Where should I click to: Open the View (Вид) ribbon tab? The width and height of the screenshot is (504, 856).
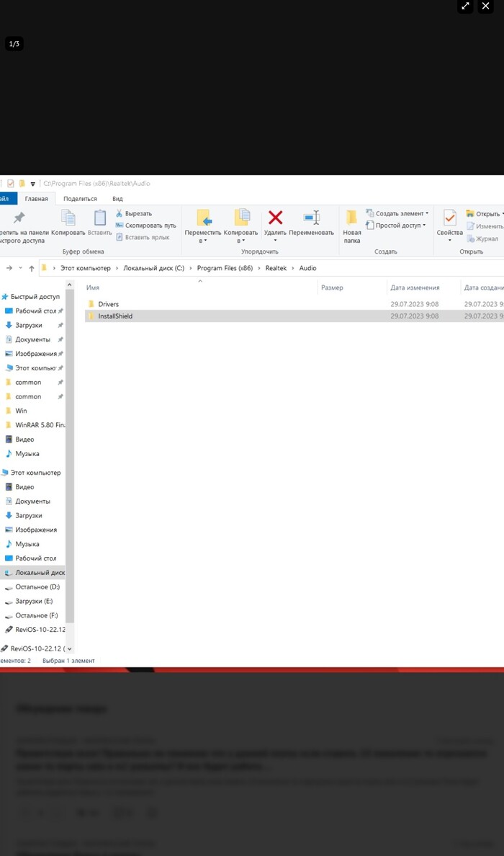click(x=117, y=199)
